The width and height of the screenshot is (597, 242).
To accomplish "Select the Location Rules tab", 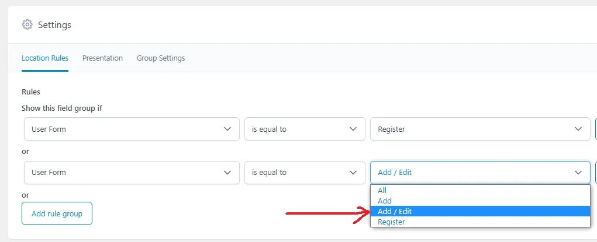I will [45, 58].
